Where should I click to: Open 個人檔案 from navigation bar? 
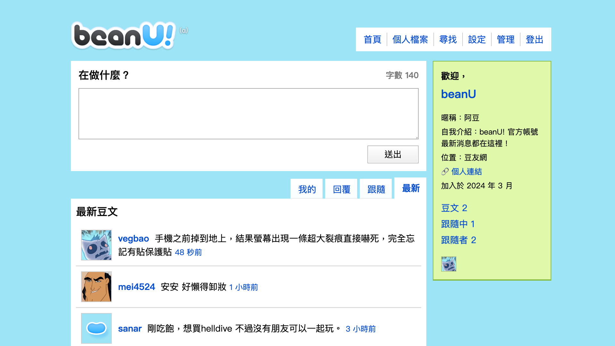point(410,39)
